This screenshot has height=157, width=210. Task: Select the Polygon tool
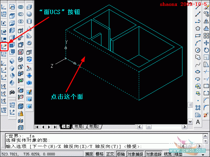click(x=198, y=28)
